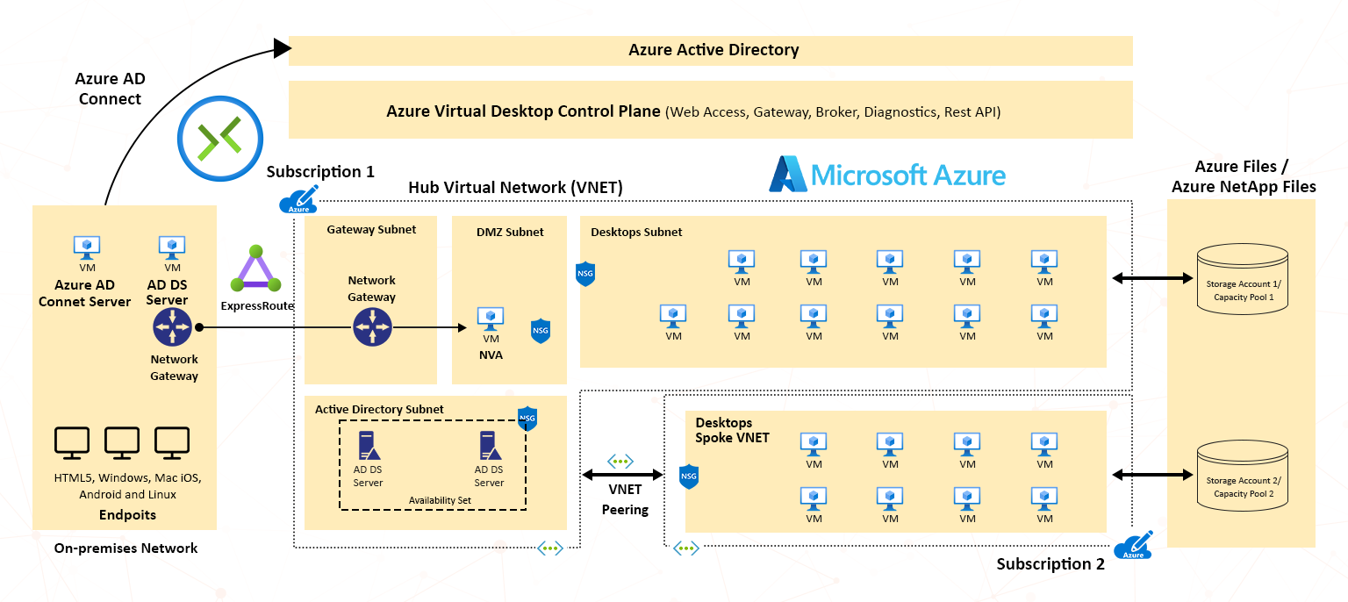Viewport: 1348px width, 602px height.
Task: Click the 'Azure AD Connect' label by the curved arrow
Action: point(110,89)
